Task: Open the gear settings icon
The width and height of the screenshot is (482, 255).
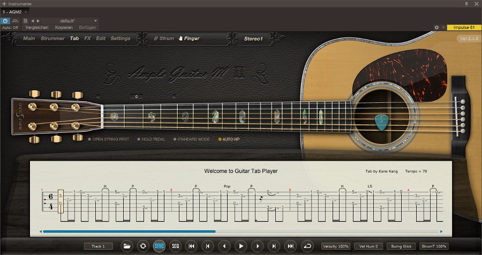Action: click(436, 27)
